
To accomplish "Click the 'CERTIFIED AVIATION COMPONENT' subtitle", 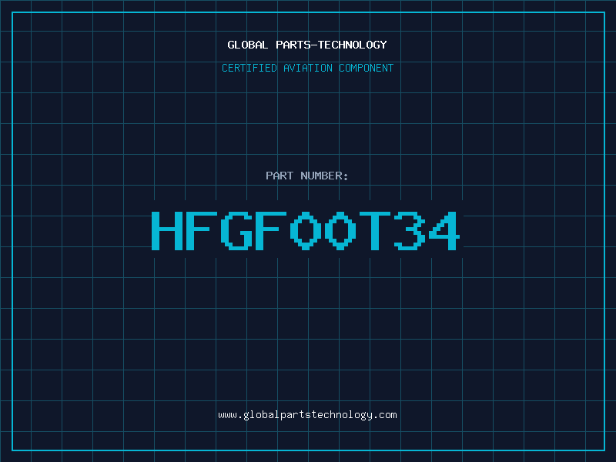I will point(307,68).
